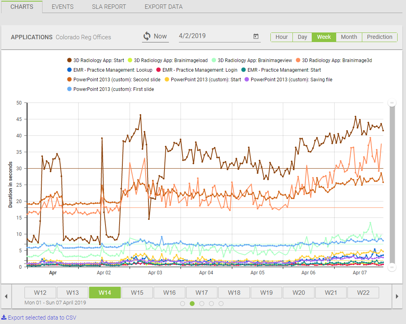Switch to the Export Data tab
Viewport: 406px width, 324px height.
[x=163, y=7]
